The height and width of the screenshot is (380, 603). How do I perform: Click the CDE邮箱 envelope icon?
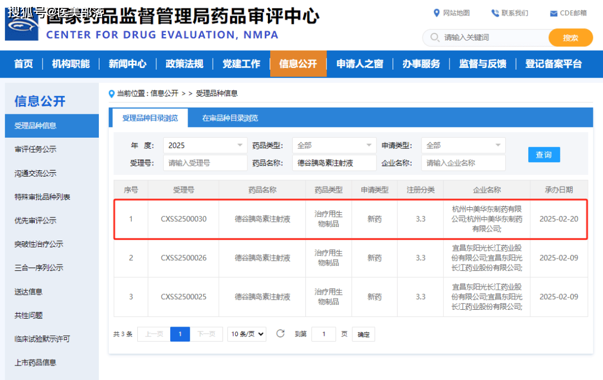(553, 13)
